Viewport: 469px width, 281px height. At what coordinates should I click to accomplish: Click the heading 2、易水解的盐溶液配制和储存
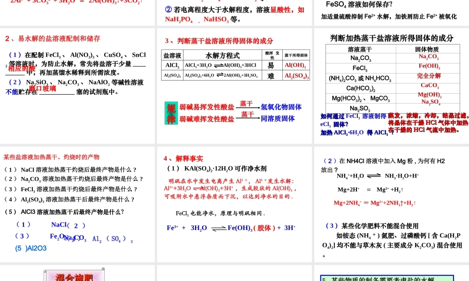pyautogui.click(x=53, y=38)
